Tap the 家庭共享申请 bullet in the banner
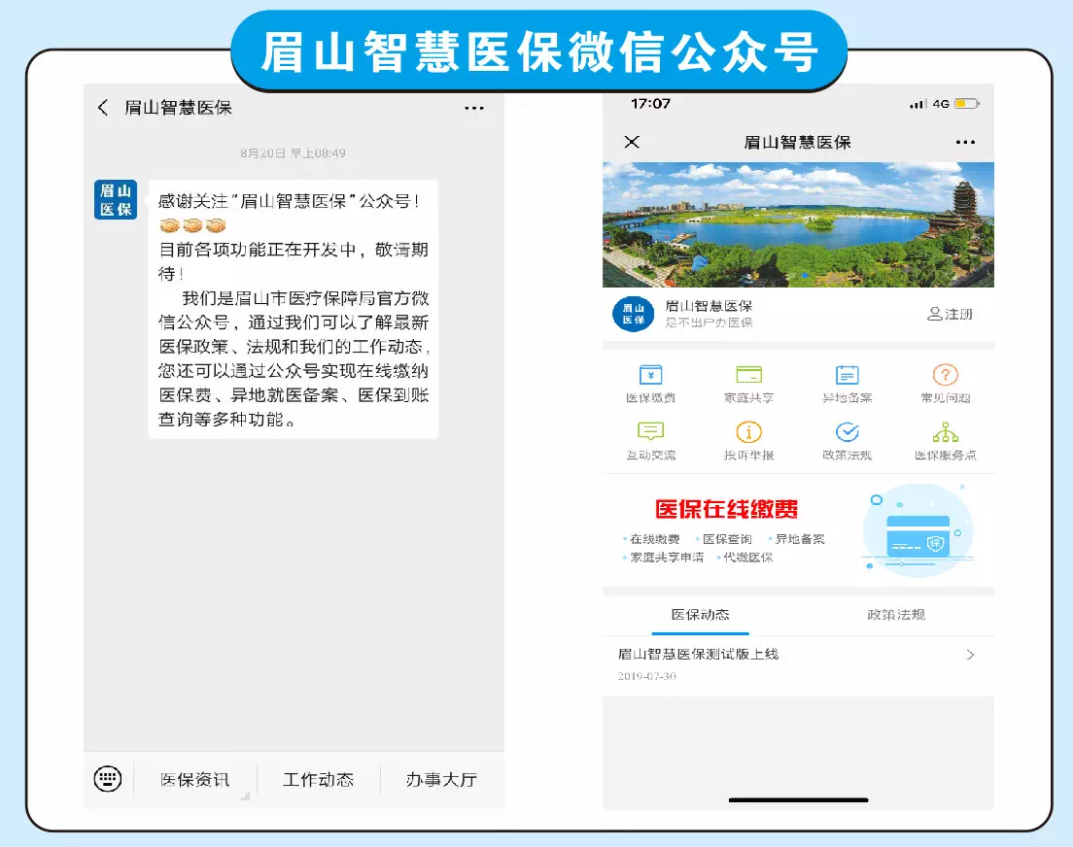This screenshot has width=1073, height=847. (667, 558)
